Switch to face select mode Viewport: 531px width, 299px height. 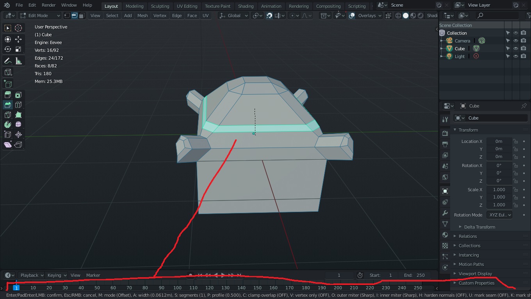point(82,16)
